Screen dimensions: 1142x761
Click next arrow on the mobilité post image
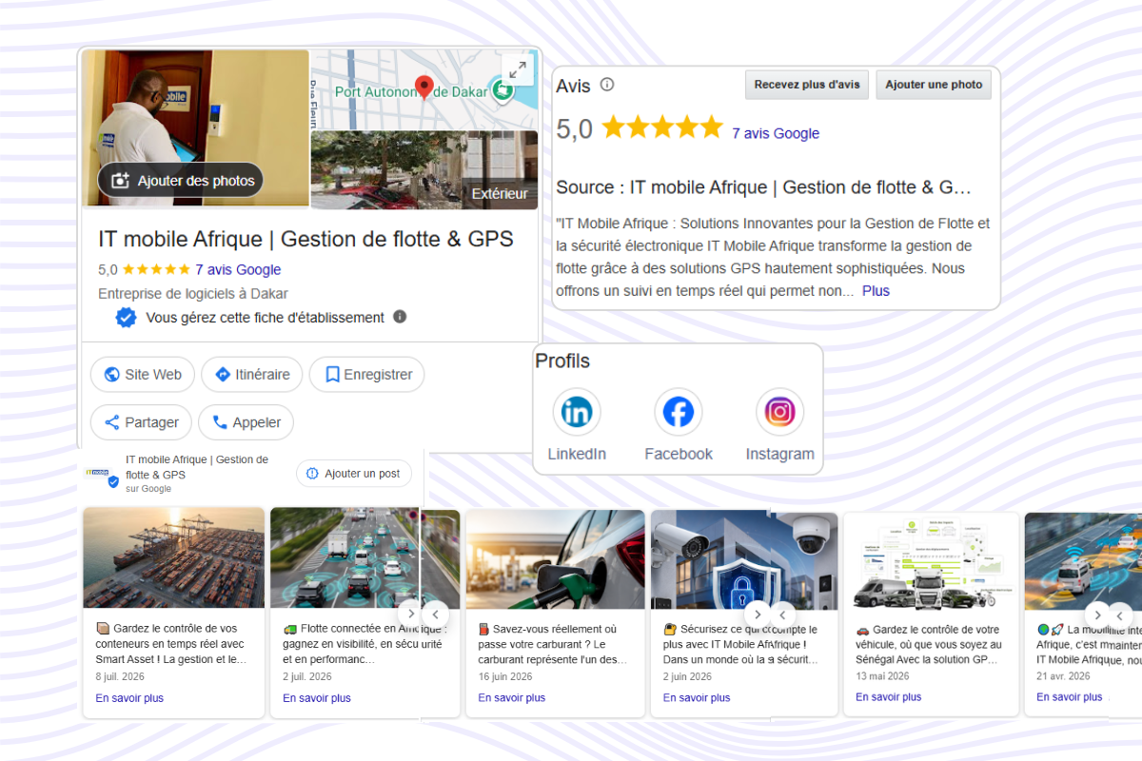point(1097,615)
